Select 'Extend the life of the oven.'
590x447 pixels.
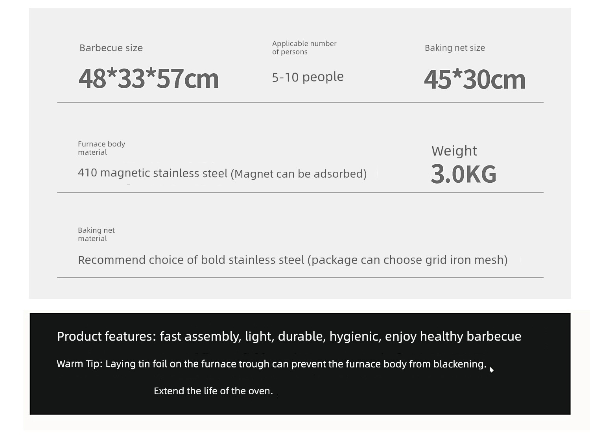coord(213,391)
